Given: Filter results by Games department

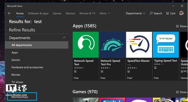Looking at the screenshot, I should 16,60.
